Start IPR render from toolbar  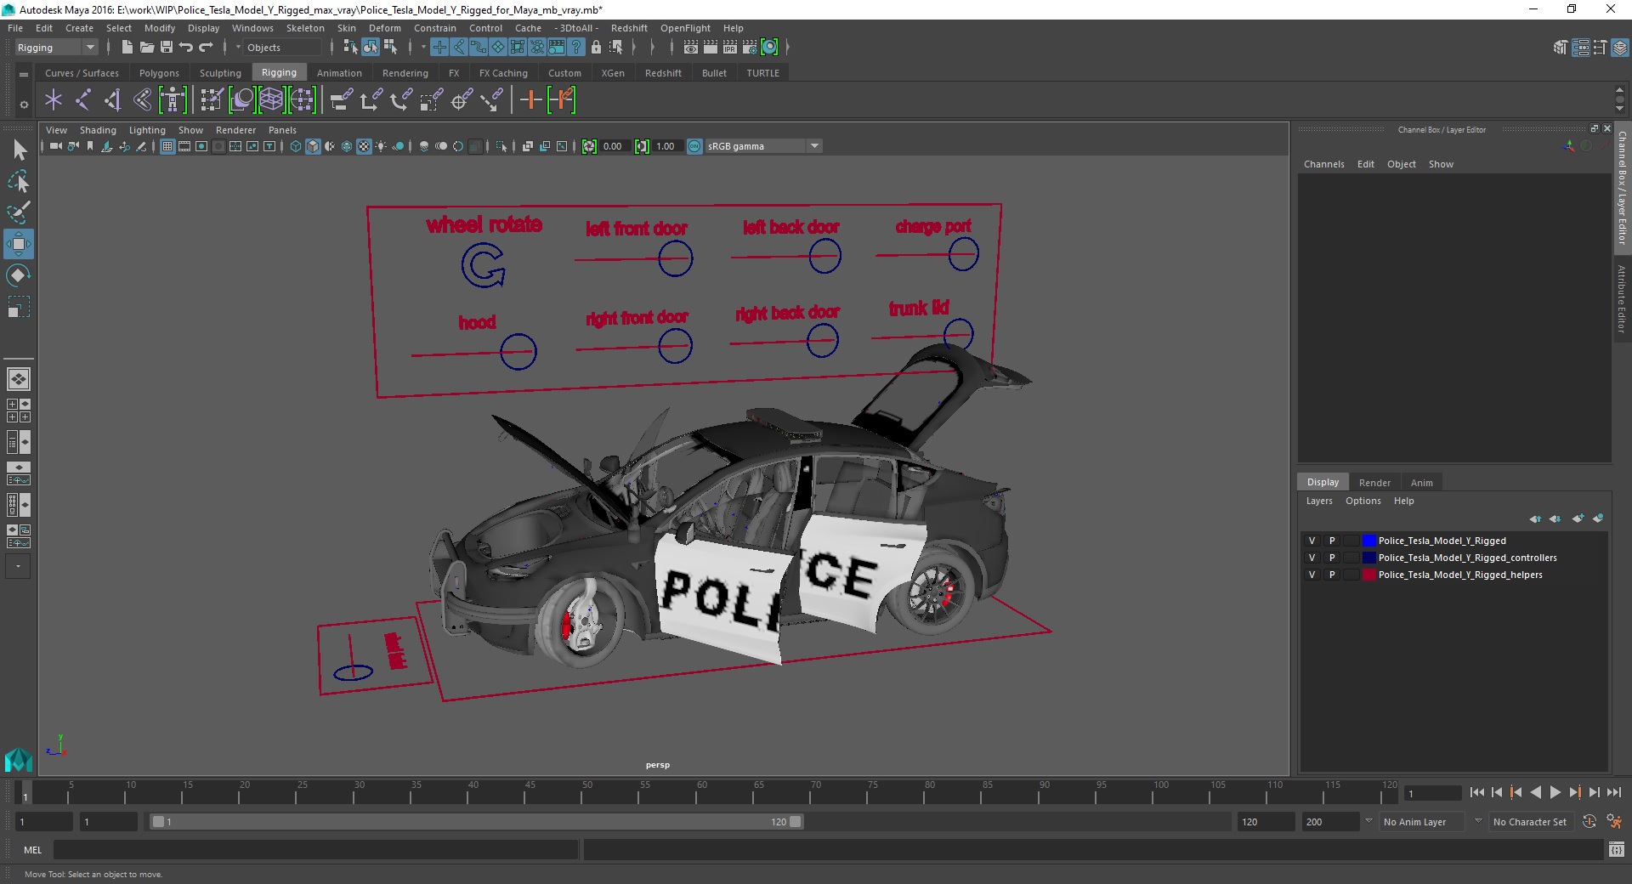730,48
